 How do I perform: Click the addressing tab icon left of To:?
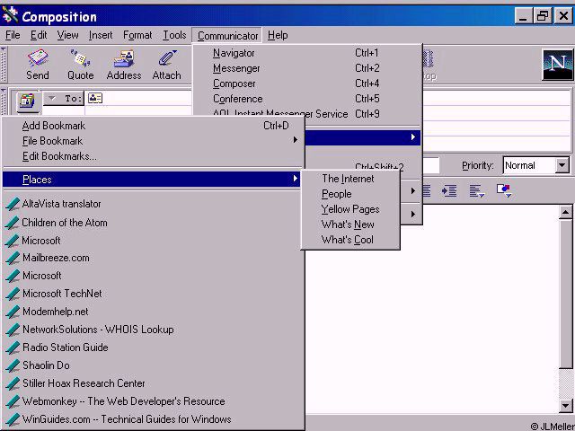[x=27, y=100]
